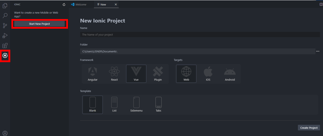Open the Search view in activity bar
The width and height of the screenshot is (323, 136).
coord(5,16)
